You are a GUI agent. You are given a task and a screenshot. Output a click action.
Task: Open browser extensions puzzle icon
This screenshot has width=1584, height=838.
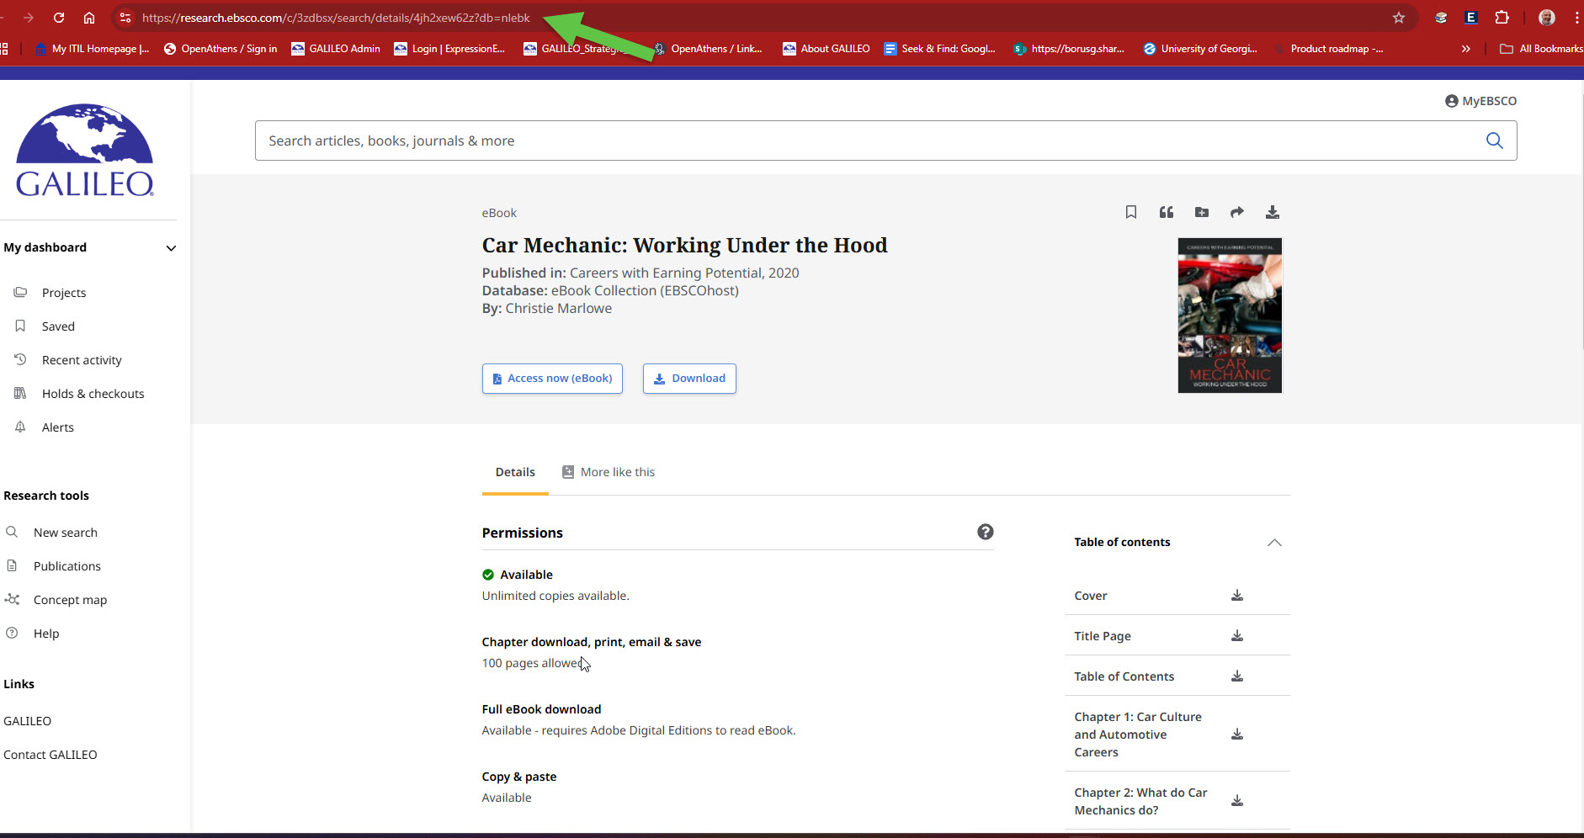click(x=1502, y=18)
